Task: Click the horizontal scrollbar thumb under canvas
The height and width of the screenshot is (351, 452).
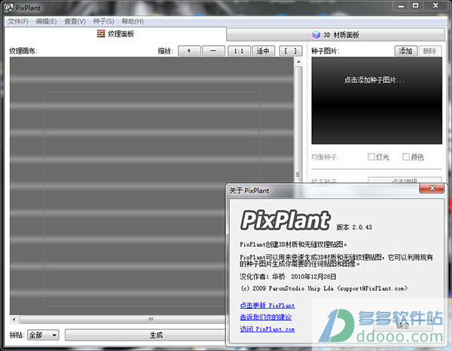Action: click(122, 319)
